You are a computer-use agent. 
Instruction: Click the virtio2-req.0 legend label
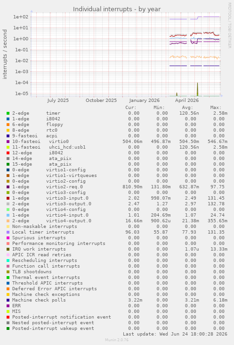coord(65,187)
